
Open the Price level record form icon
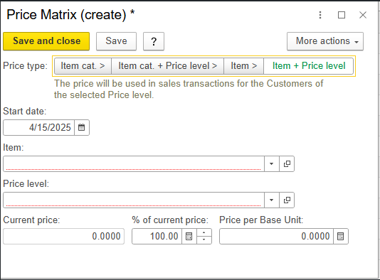tap(287, 200)
